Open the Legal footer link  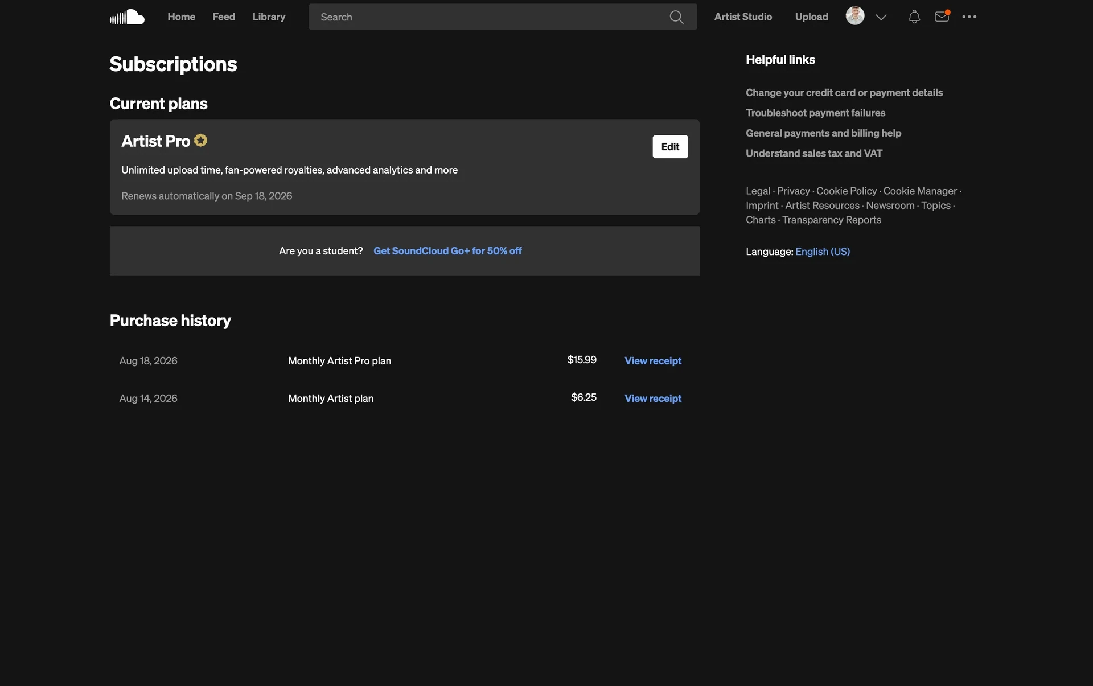(758, 191)
